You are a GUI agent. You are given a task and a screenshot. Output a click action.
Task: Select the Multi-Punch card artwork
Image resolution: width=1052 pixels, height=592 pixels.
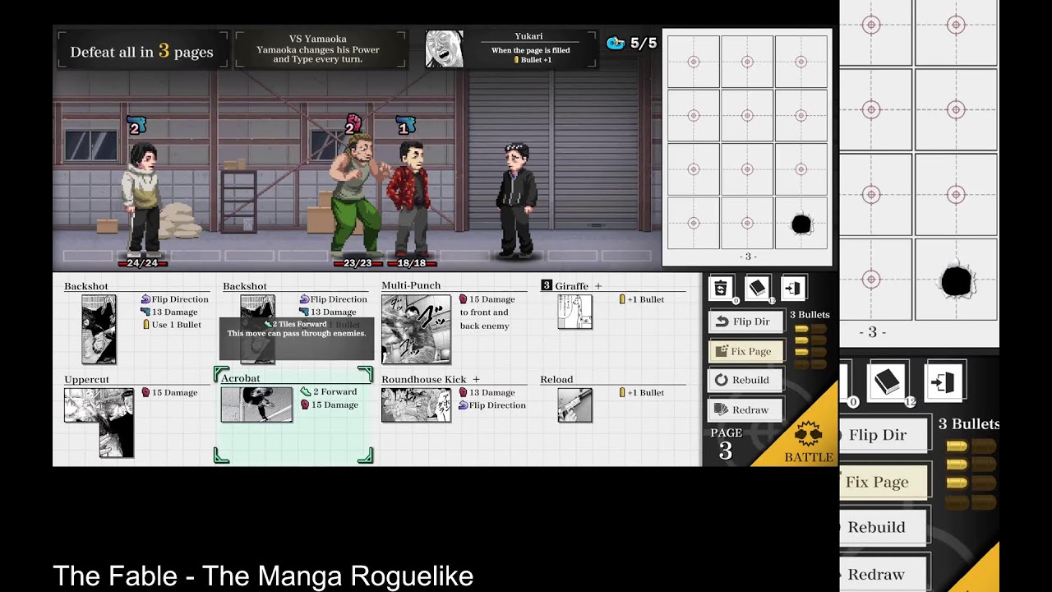[416, 329]
